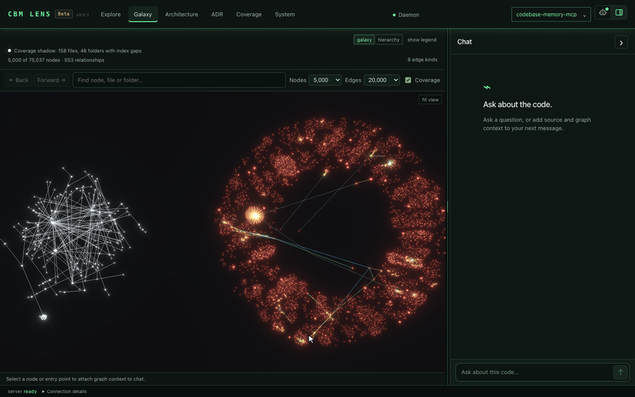Switch to the System tab

tap(284, 14)
